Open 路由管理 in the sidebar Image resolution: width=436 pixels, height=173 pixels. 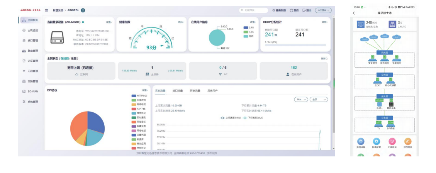point(30,51)
